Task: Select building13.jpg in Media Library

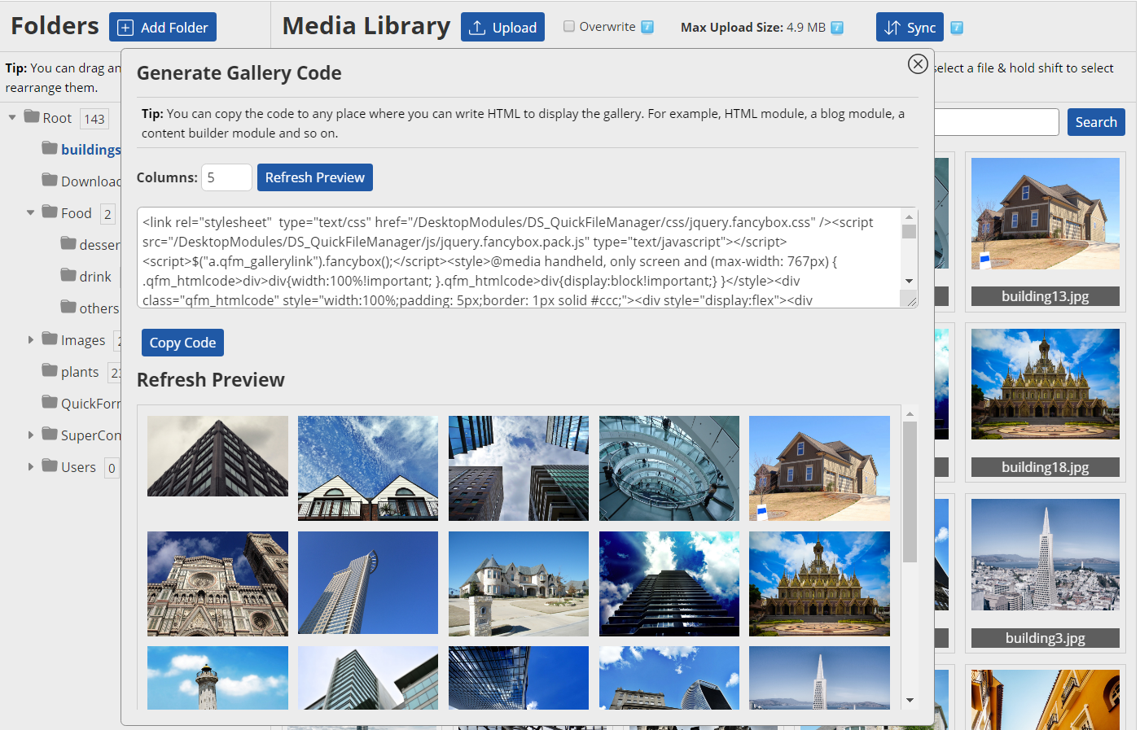Action: [1046, 214]
